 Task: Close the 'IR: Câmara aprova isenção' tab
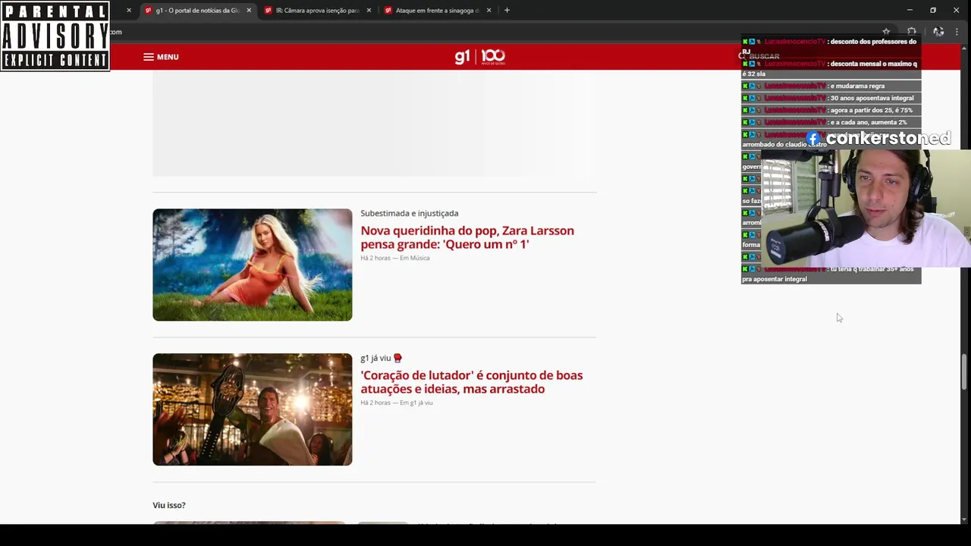click(369, 11)
